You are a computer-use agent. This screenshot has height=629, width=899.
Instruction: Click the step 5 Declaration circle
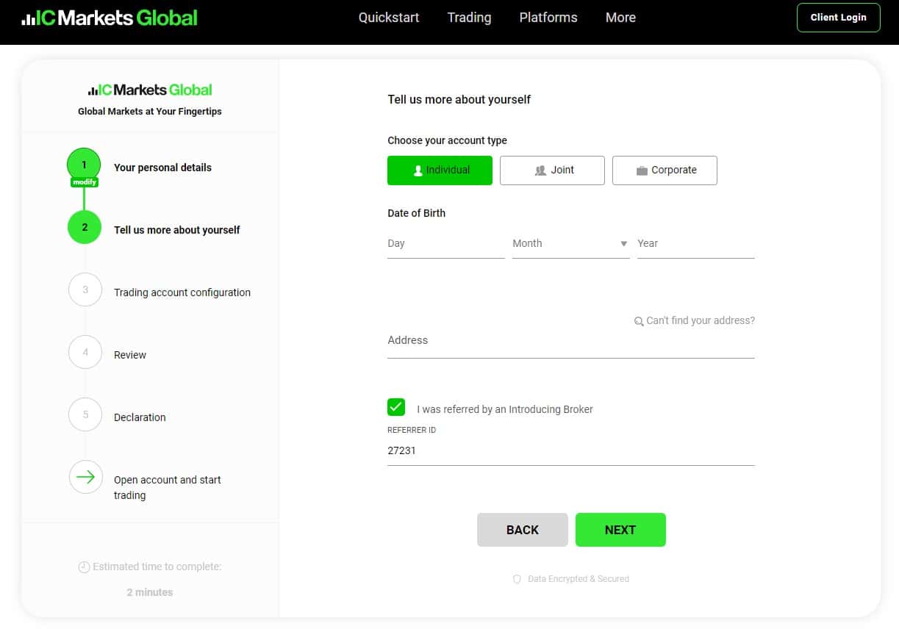coord(85,415)
